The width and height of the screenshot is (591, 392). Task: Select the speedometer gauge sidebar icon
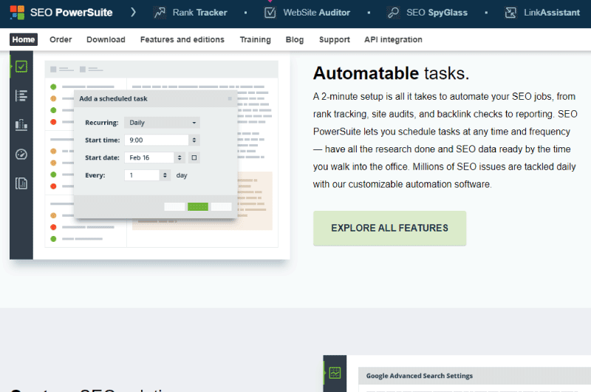click(x=21, y=155)
